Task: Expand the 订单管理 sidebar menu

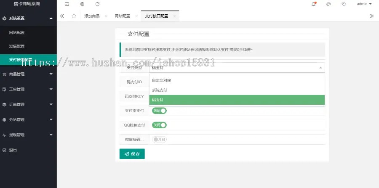Action: point(28,104)
